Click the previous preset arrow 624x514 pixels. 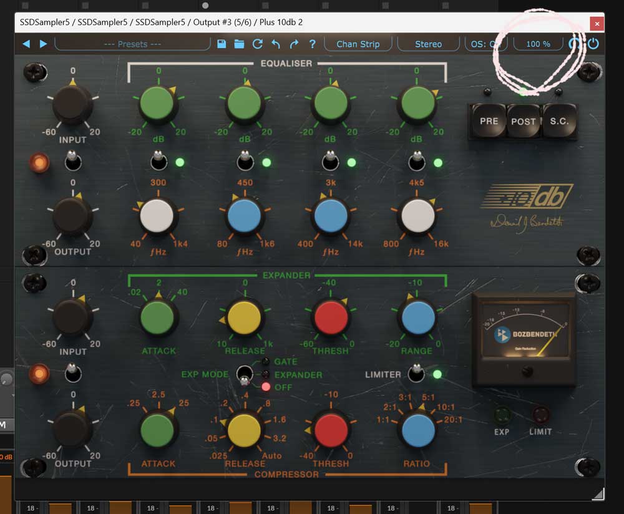pyautogui.click(x=26, y=44)
